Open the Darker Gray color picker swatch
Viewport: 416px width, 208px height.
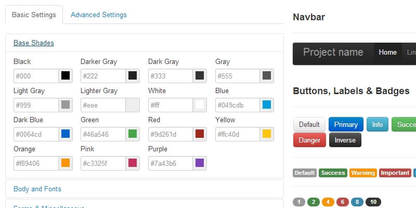pos(133,76)
